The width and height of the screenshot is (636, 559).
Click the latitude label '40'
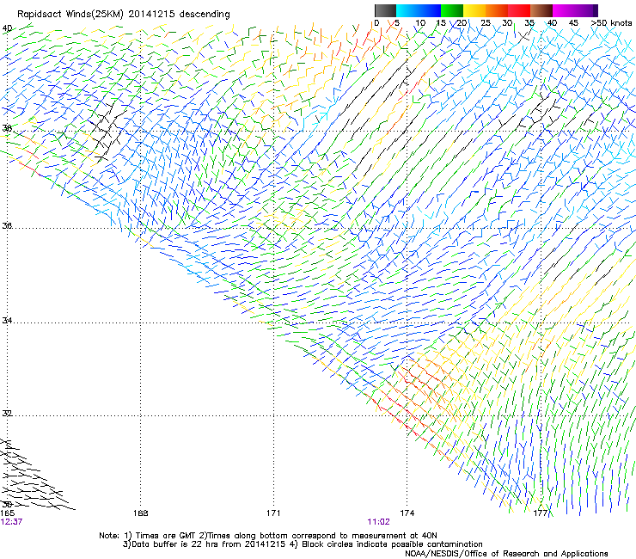pos(7,28)
